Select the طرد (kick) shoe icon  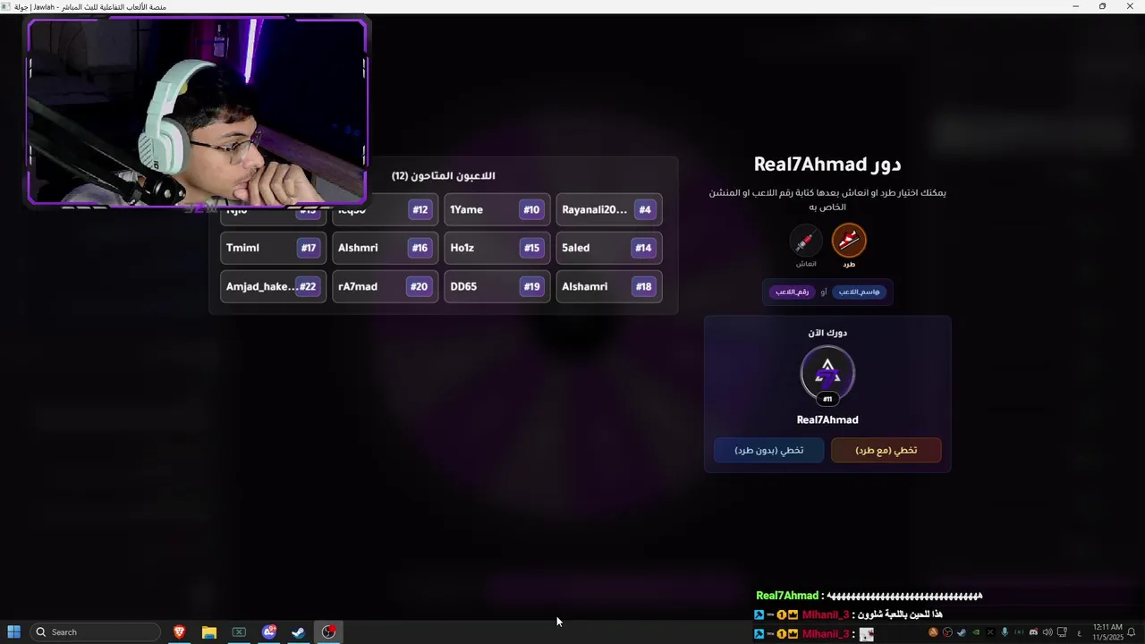coord(849,241)
